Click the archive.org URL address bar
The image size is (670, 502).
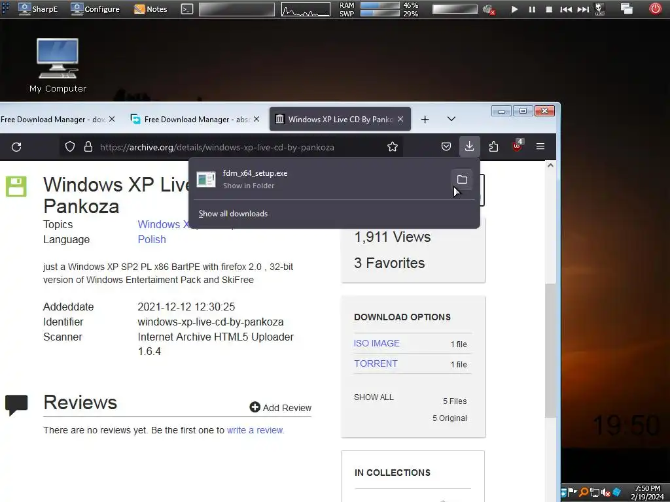tap(231, 147)
